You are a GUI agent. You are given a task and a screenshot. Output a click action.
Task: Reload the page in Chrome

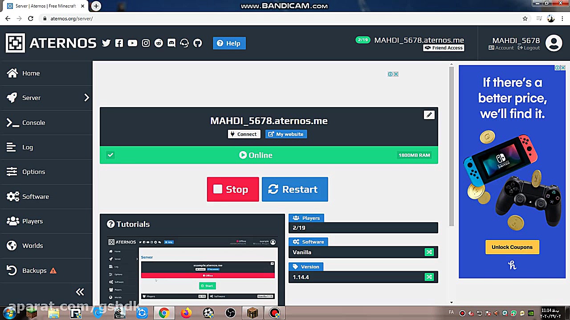coord(30,18)
